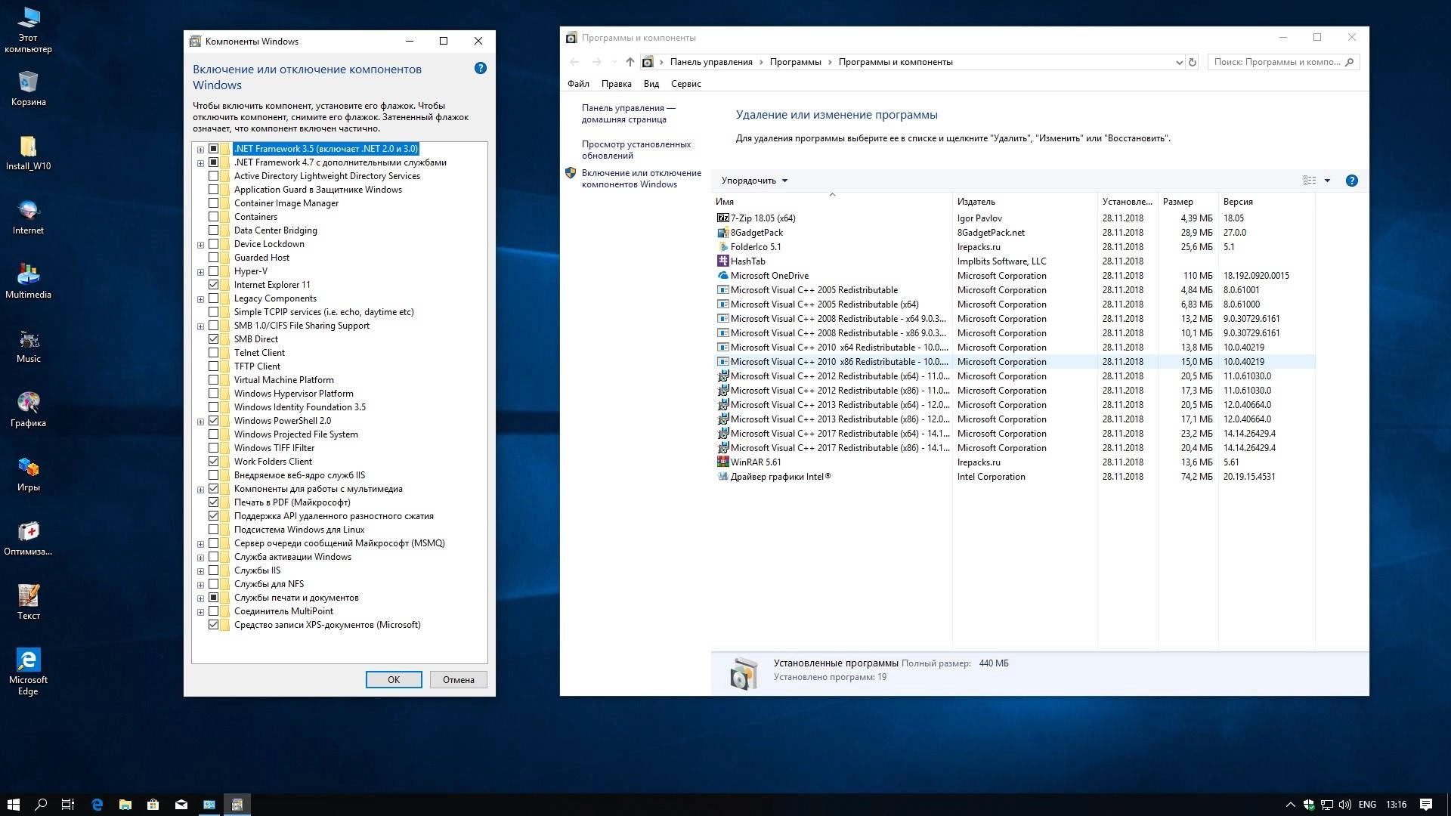This screenshot has height=816, width=1451.
Task: Click Отмена in Компоненты Windows dialog
Action: (459, 679)
